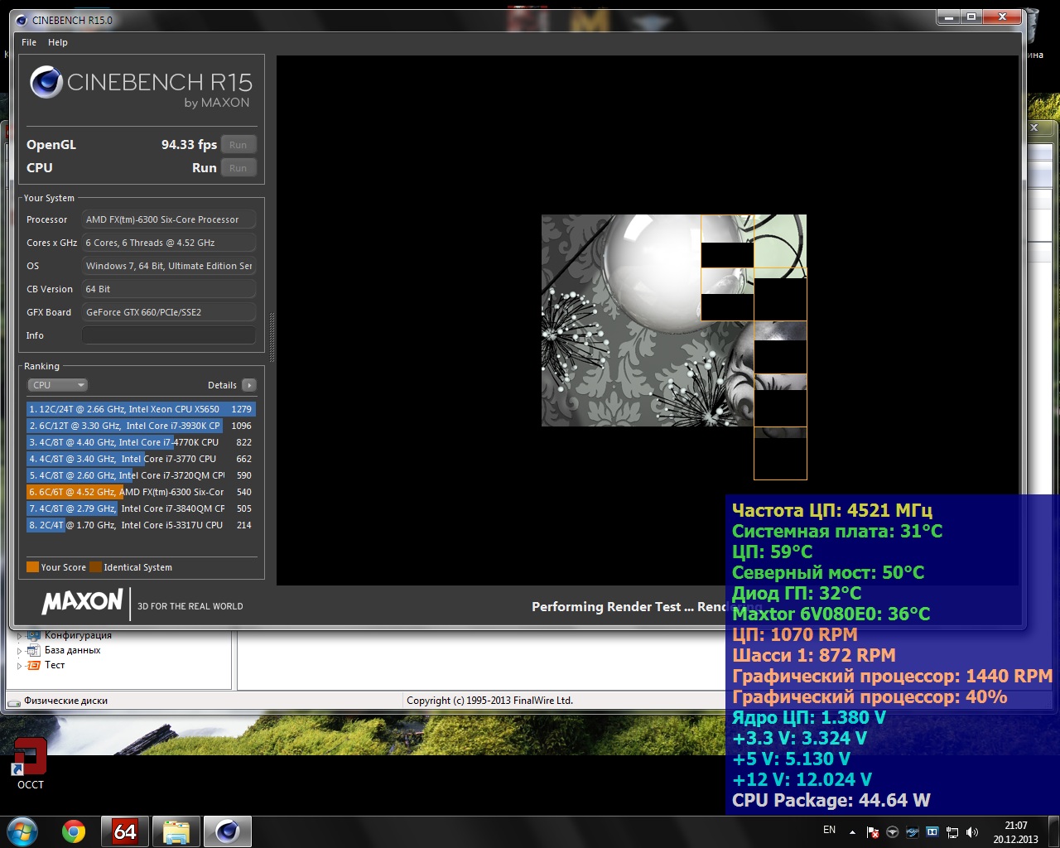The image size is (1060, 848).
Task: Click the EN language indicator
Action: 829,830
